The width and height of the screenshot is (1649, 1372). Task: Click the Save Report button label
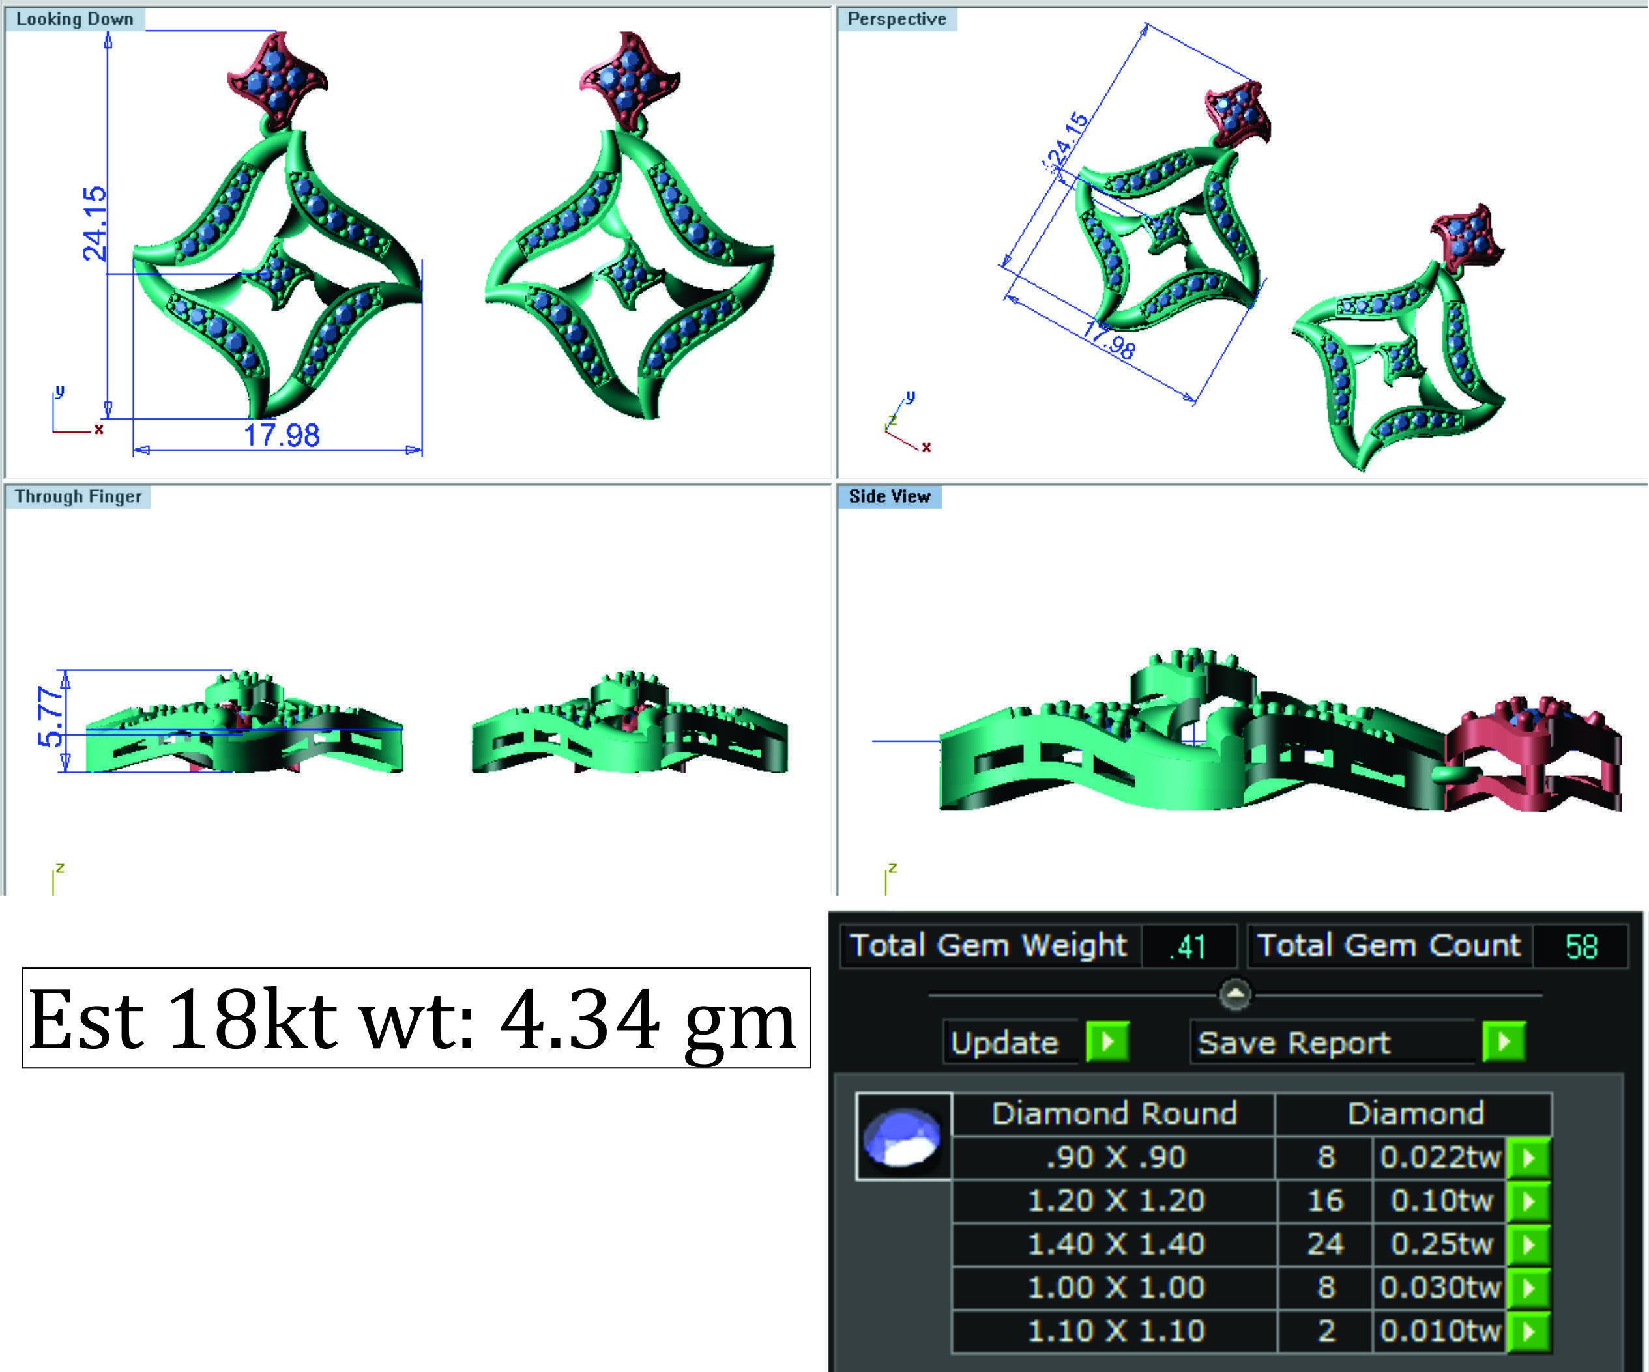[1294, 1042]
